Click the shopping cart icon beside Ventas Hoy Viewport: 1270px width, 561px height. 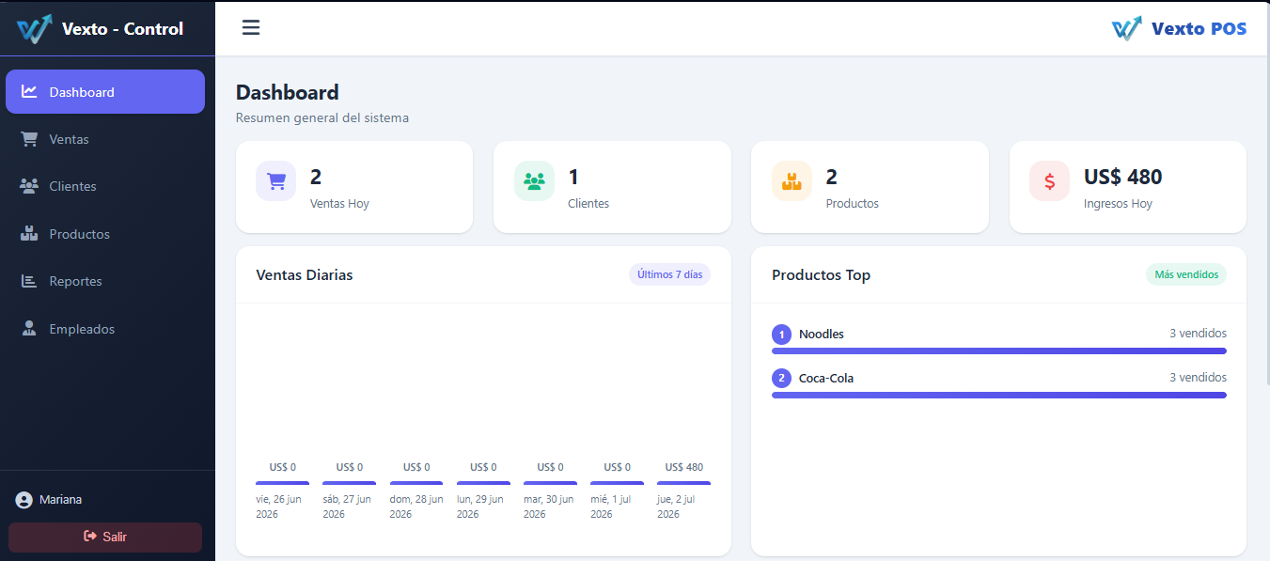click(x=275, y=181)
